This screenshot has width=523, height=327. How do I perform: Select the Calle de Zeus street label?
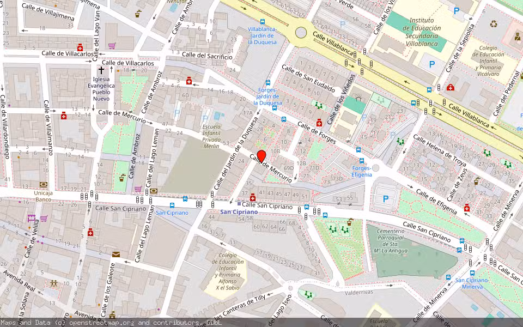457,185
